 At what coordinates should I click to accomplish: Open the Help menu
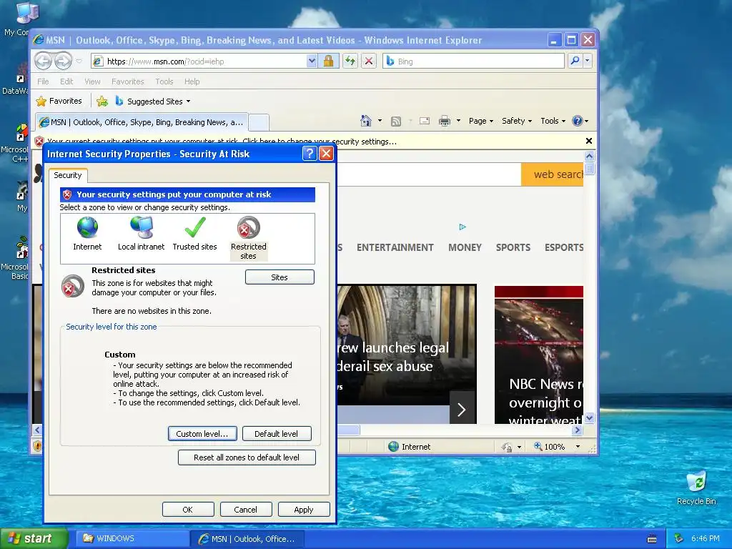[x=192, y=81]
